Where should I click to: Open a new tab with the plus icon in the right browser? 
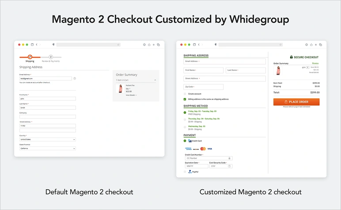tap(316, 45)
